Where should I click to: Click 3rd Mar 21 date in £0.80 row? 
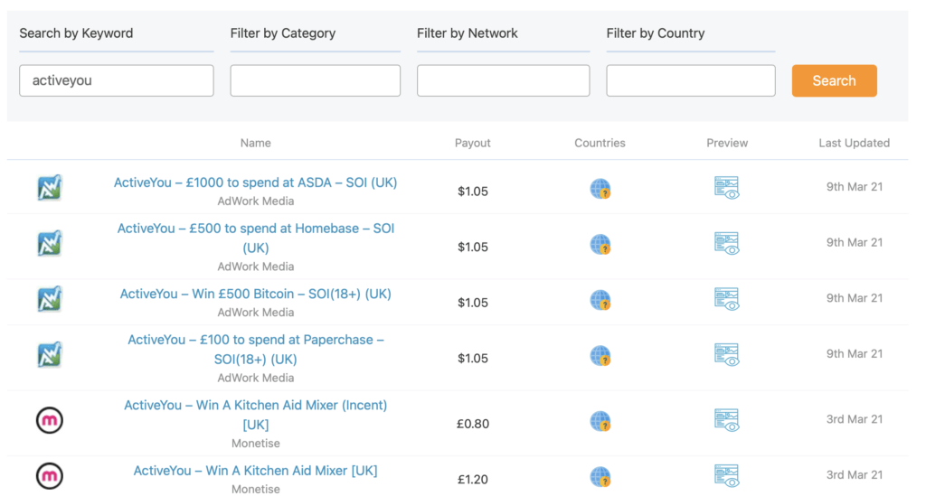pyautogui.click(x=854, y=419)
